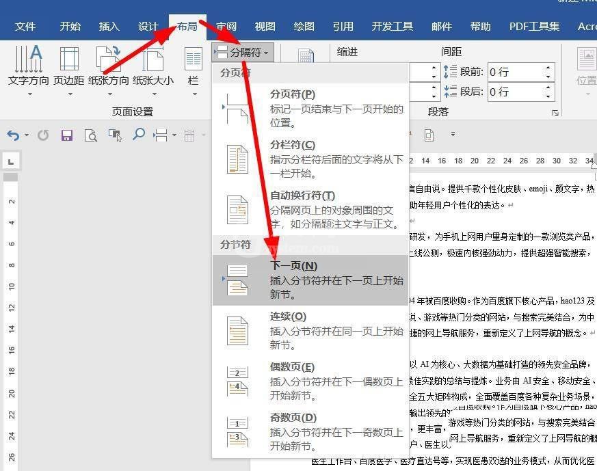Choose 自动换行符(T) text wrapping break
The image size is (597, 471).
(x=310, y=210)
